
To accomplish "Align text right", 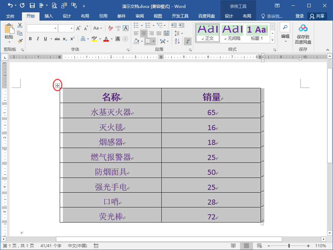I will 151,33.
